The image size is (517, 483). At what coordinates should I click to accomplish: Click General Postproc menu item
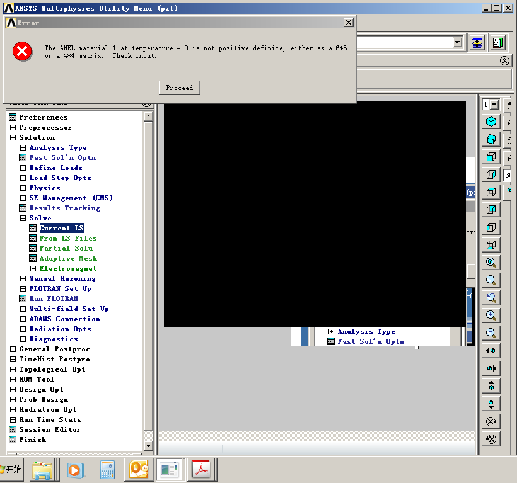coord(54,349)
